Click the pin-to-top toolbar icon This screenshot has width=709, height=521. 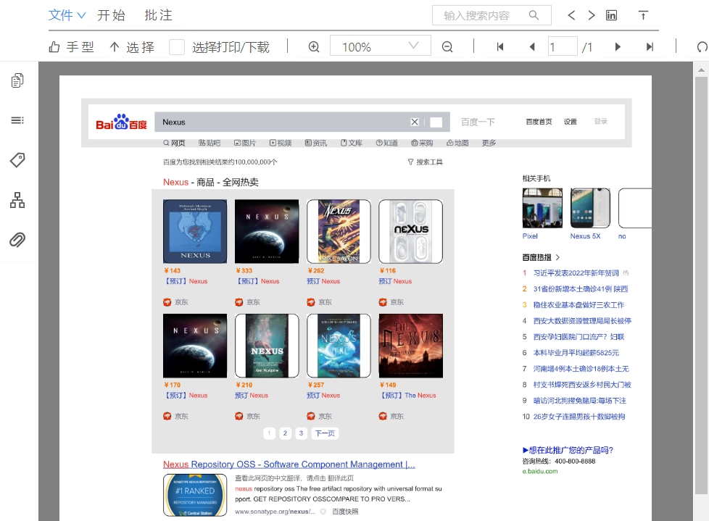(x=643, y=15)
